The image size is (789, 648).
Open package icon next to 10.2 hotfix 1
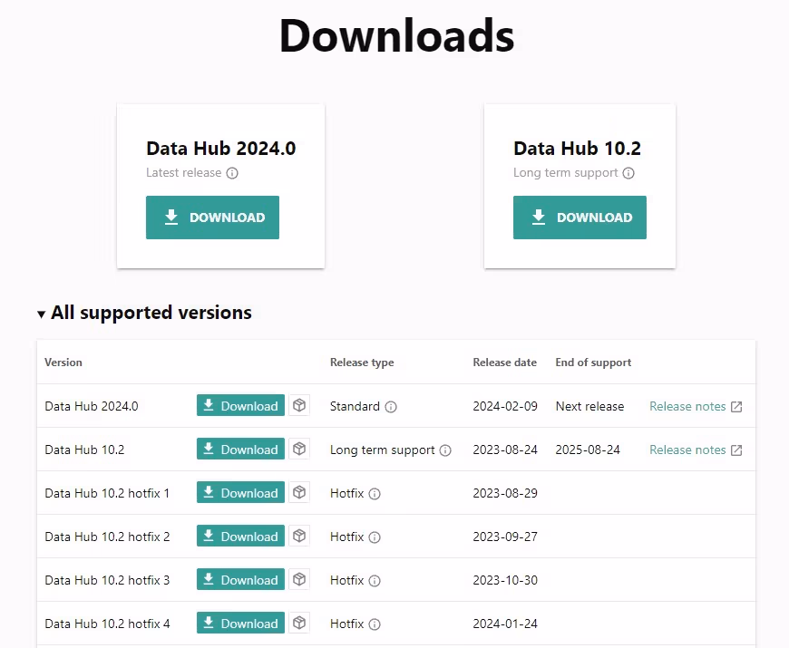(299, 493)
